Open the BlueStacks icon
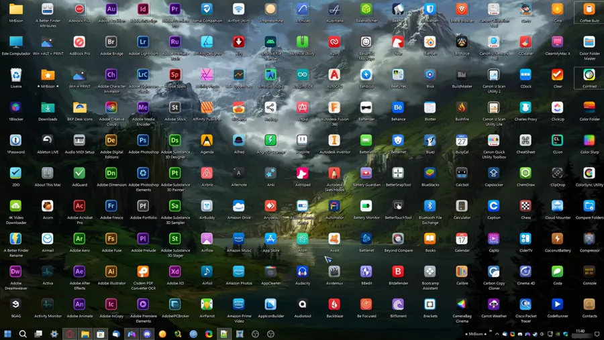The image size is (604, 340). pos(430,173)
